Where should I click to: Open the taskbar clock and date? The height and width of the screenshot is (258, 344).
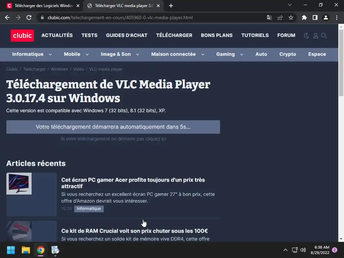pos(320,250)
